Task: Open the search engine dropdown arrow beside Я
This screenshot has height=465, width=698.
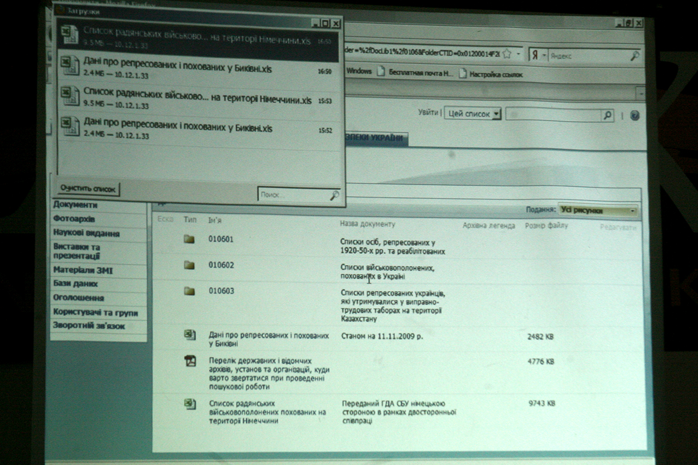Action: tap(544, 56)
